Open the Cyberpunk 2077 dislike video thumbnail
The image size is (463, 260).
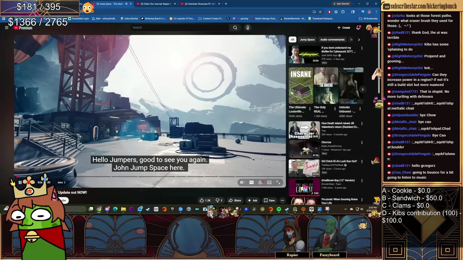(304, 54)
